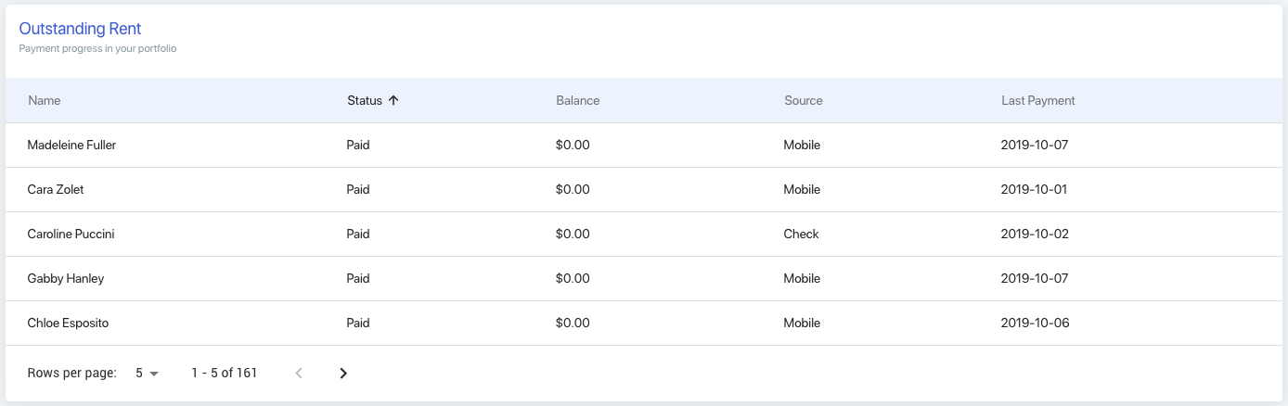This screenshot has width=1288, height=406.
Task: Click the Outstanding Rent title
Action: 81,30
